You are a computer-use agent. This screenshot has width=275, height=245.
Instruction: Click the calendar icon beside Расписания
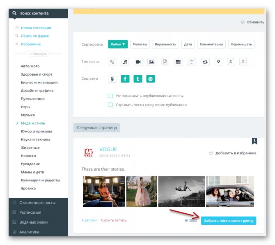coord(14,212)
